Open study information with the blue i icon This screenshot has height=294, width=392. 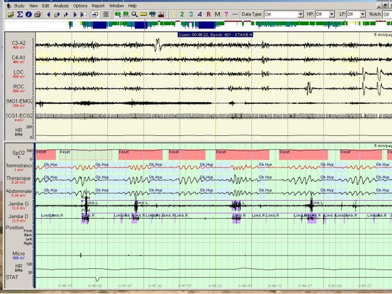(29, 15)
